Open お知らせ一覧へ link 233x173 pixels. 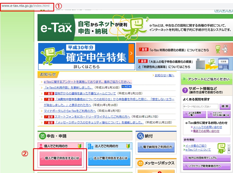click(164, 75)
